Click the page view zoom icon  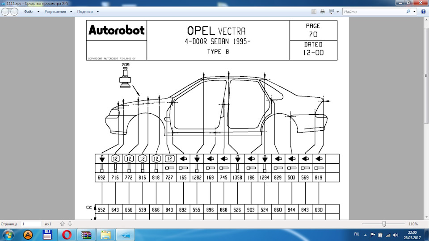331,12
